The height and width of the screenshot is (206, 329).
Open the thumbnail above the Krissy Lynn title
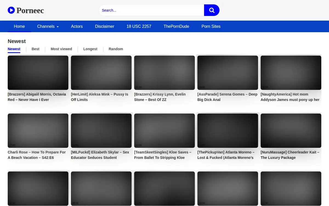164,73
